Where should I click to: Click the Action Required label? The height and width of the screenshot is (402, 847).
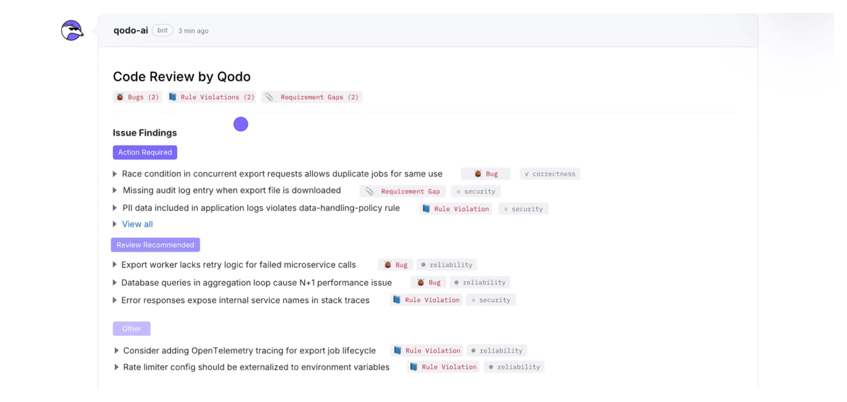click(x=145, y=152)
